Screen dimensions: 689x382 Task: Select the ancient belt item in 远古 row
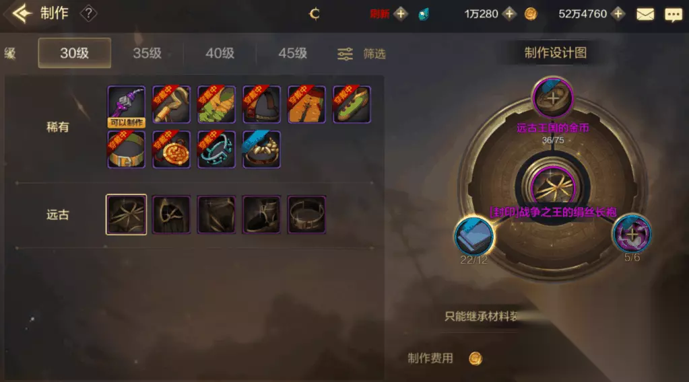pos(306,215)
